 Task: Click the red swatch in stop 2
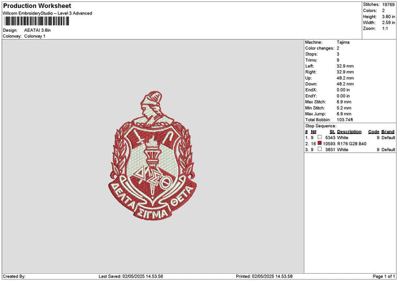320,143
